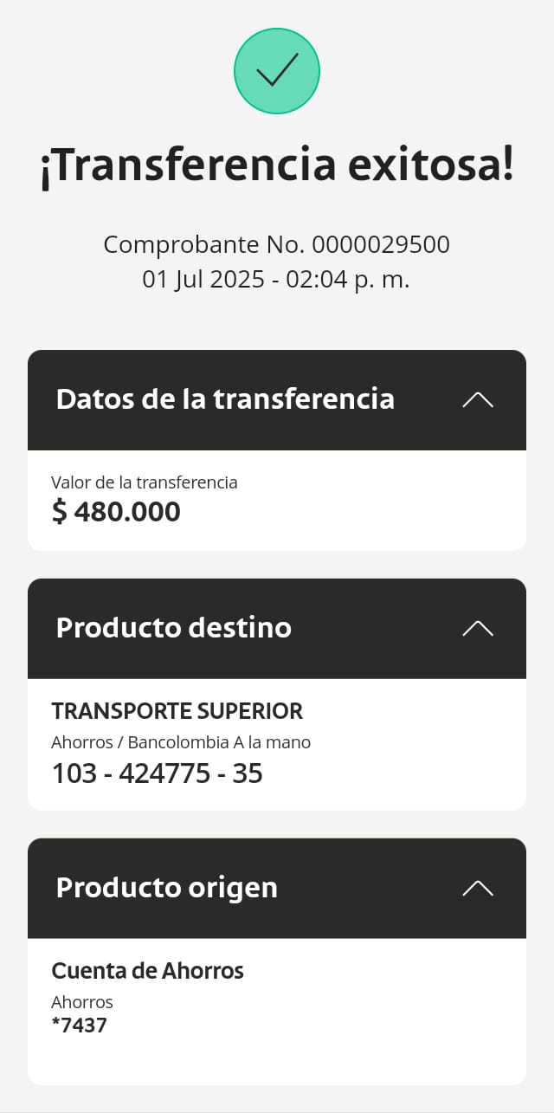Collapse the Producto destino section arrow
Screen dimensions: 554x1113
(x=478, y=628)
